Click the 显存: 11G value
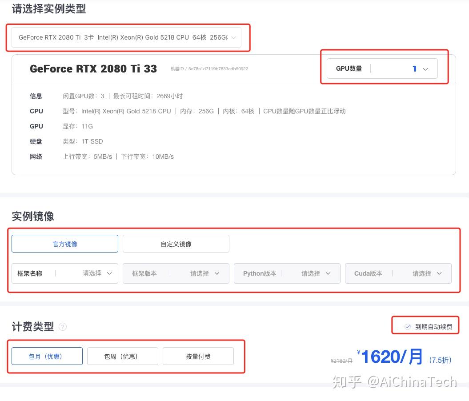The width and height of the screenshot is (469, 401). pos(78,126)
